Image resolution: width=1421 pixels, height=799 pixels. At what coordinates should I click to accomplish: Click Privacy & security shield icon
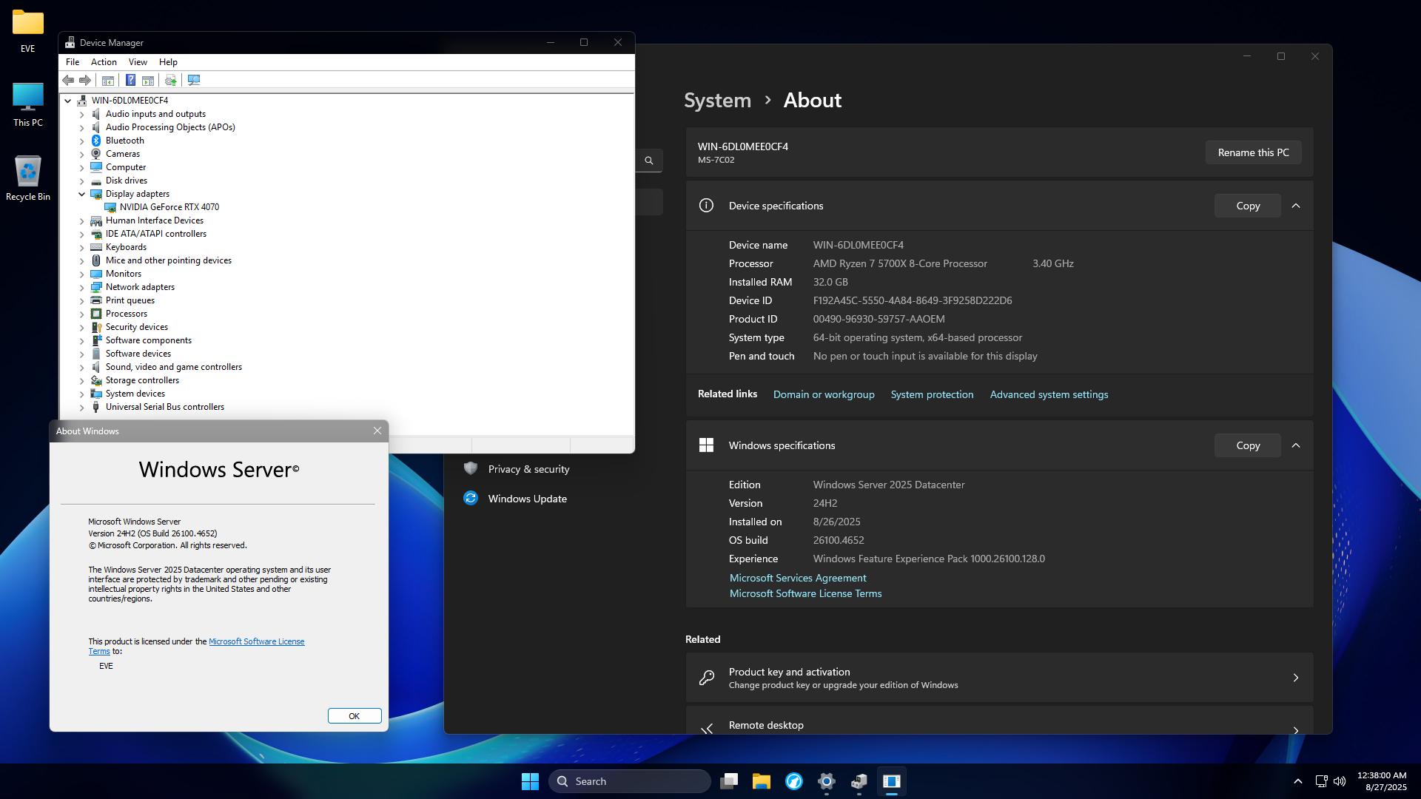tap(471, 468)
